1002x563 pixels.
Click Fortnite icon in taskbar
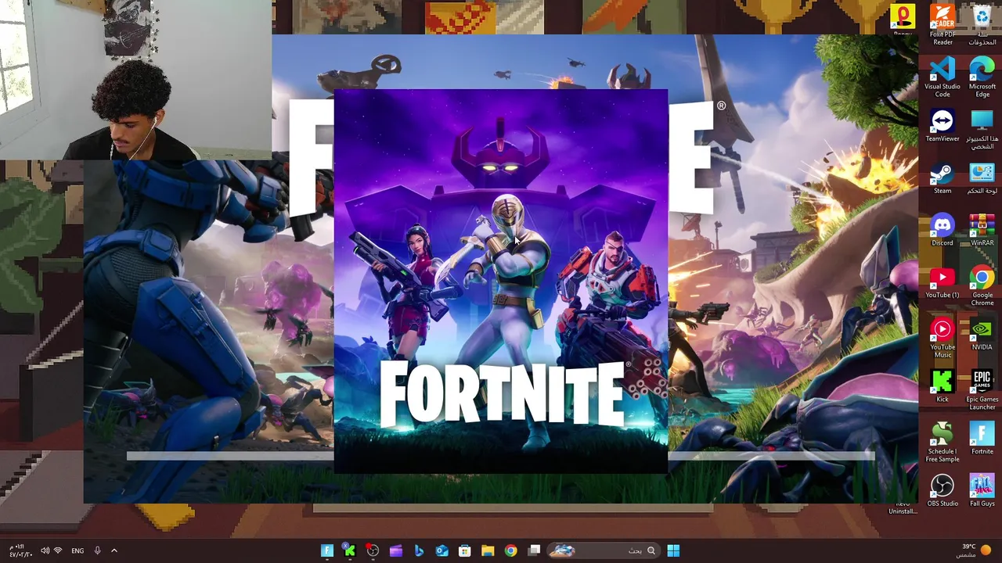[327, 550]
